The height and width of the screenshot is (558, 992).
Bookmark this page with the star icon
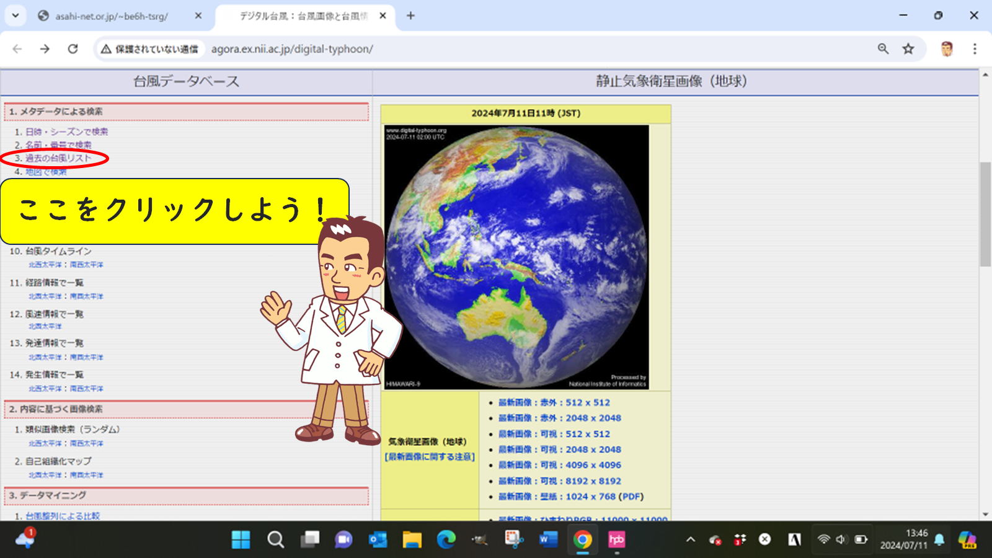pos(908,49)
